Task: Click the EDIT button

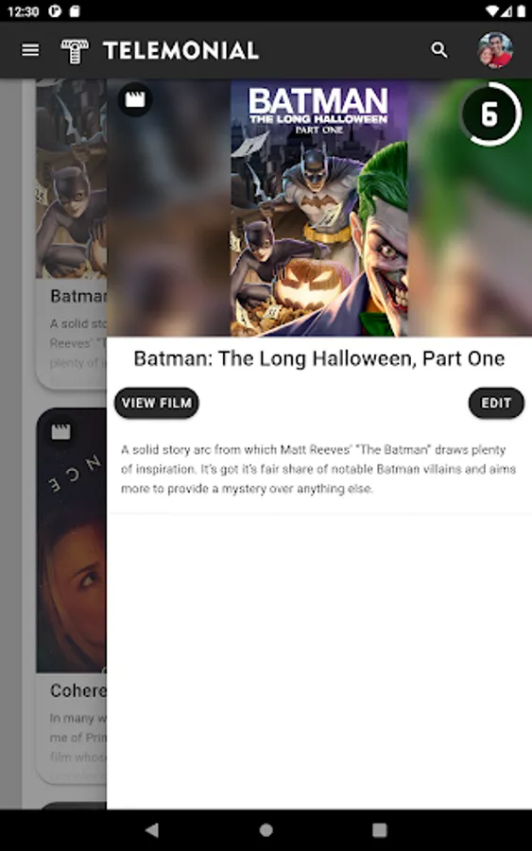Action: (x=496, y=403)
